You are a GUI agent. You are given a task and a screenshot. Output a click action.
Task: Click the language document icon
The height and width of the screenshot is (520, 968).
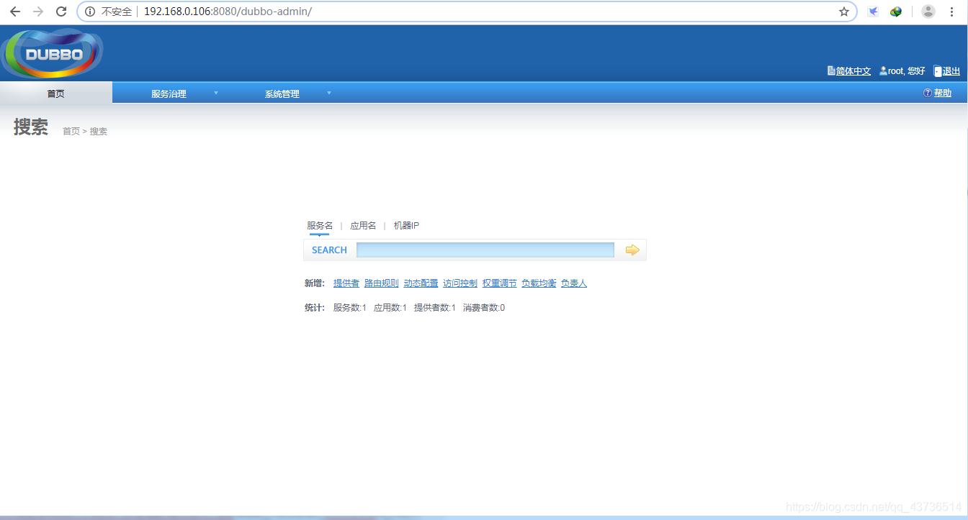tap(831, 71)
